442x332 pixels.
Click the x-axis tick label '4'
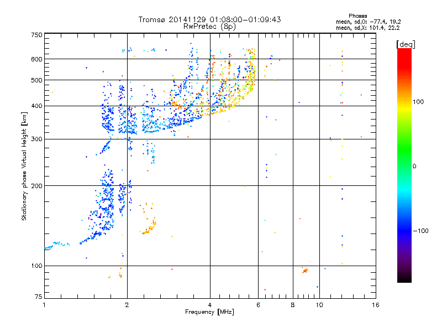(x=210, y=305)
